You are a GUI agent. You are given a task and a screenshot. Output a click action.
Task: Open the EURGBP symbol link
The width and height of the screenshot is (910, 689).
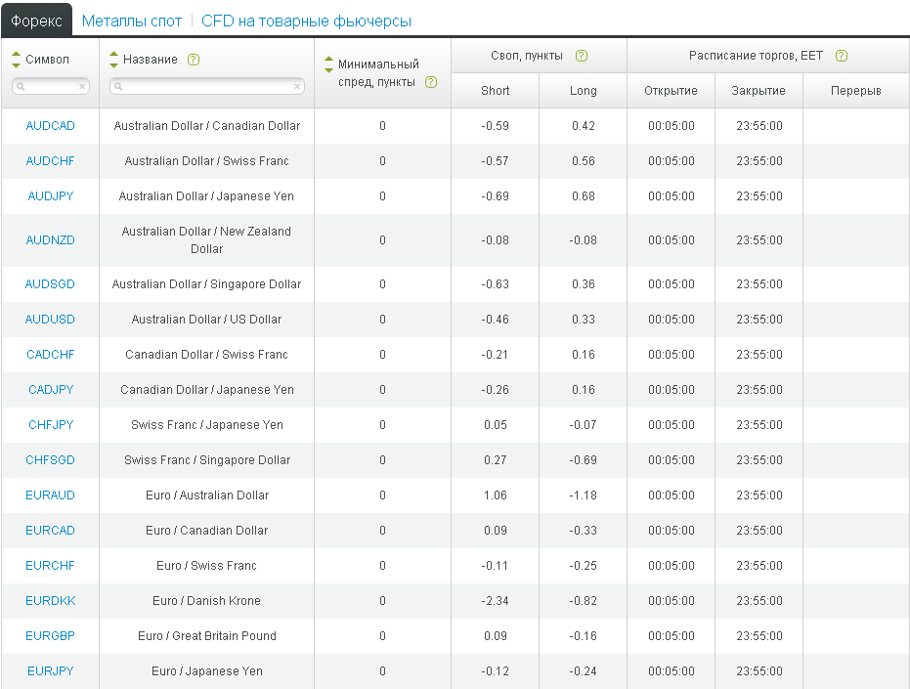click(x=50, y=636)
